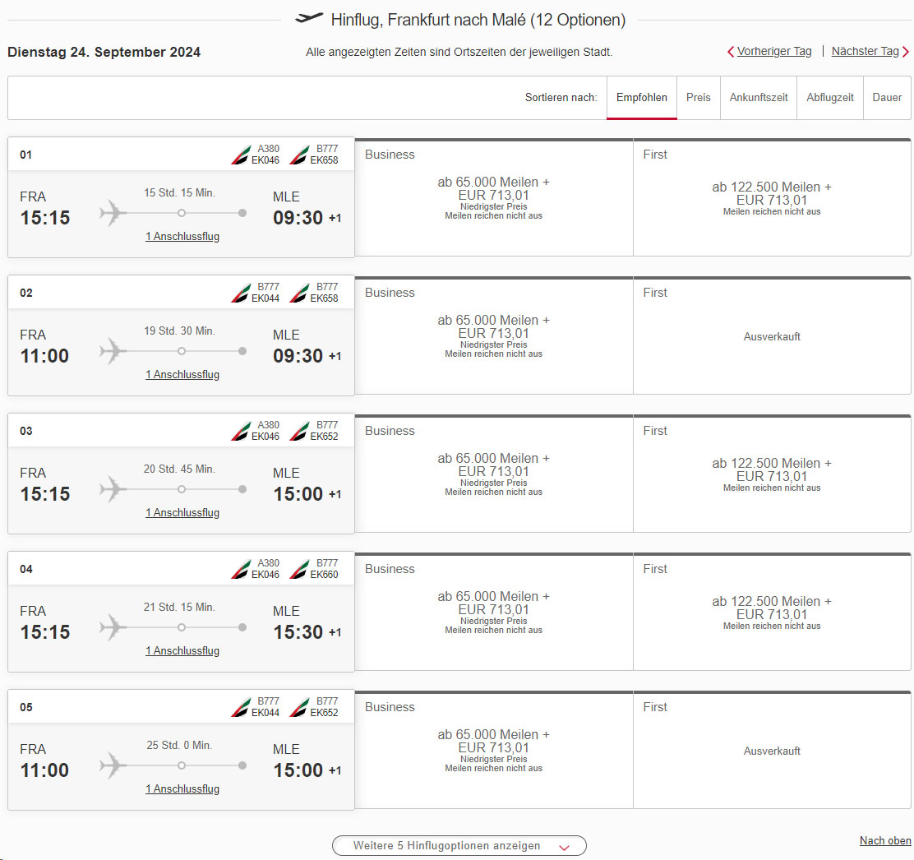Expand the Weitere 5 Hinflugoptionen chevron

tap(564, 845)
